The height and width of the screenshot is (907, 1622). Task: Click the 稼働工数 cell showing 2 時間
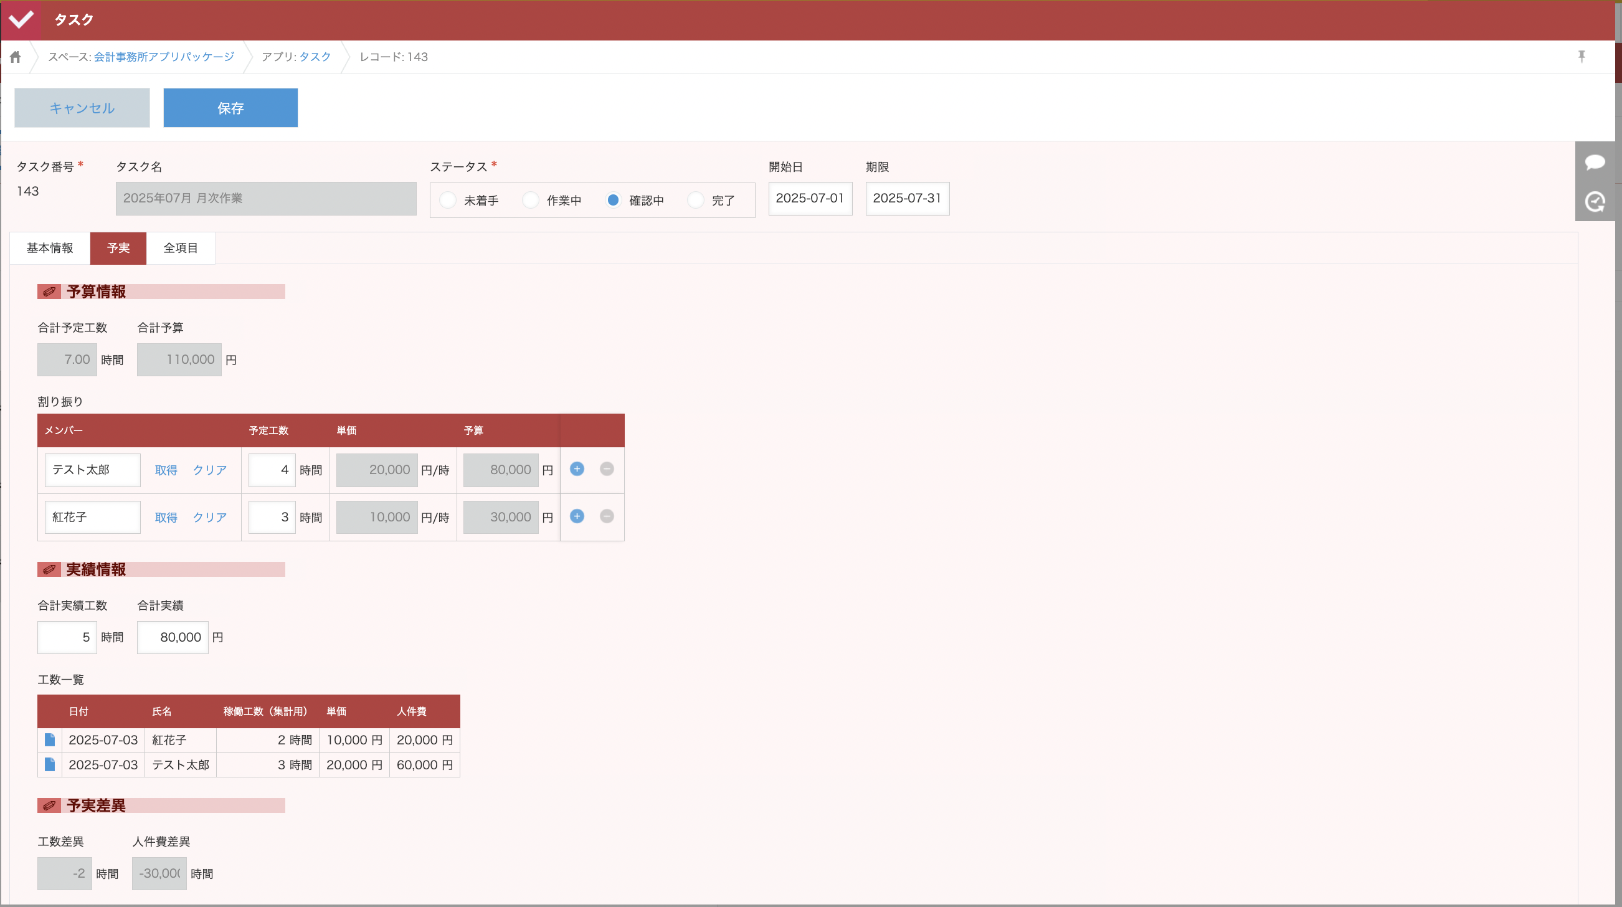268,740
